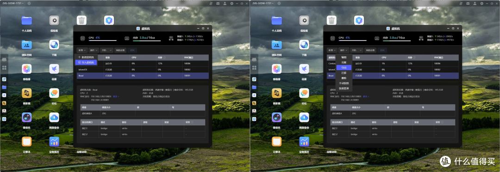Open the 保险箱 safe icon on the left desktop
Image resolution: width=500 pixels, height=172 pixels.
tap(54, 21)
